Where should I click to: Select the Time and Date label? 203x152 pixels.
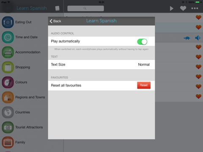[26, 37]
